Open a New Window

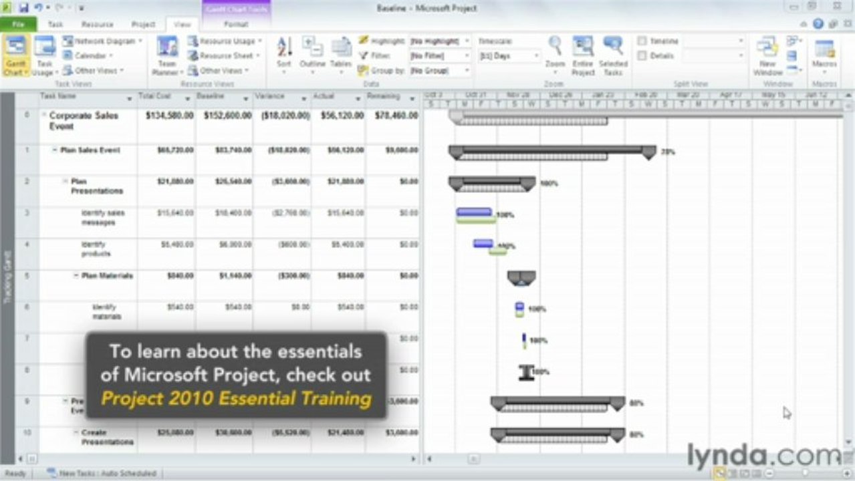click(x=767, y=56)
